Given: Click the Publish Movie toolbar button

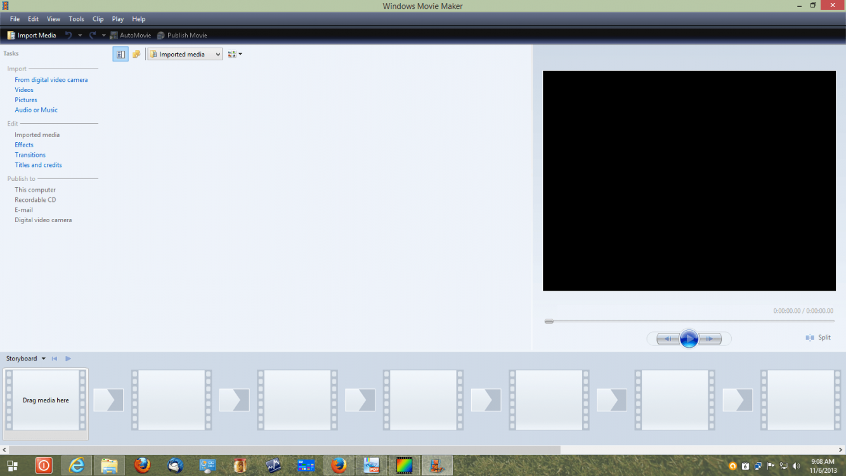Looking at the screenshot, I should [182, 36].
